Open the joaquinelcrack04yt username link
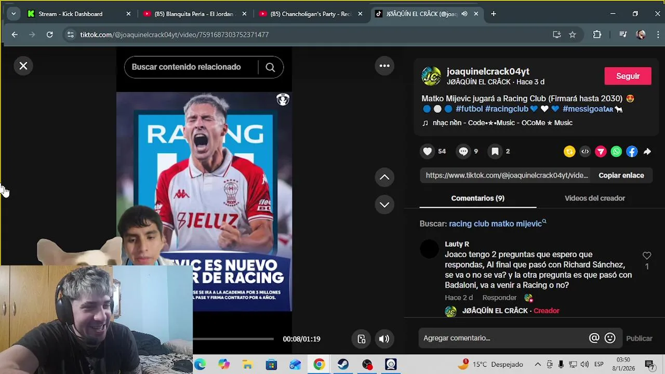Viewport: 665px width, 374px height. [x=488, y=71]
